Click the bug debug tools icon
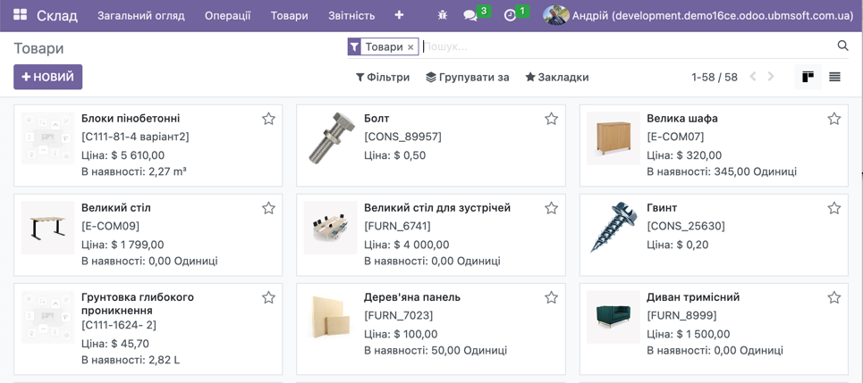 click(x=442, y=15)
